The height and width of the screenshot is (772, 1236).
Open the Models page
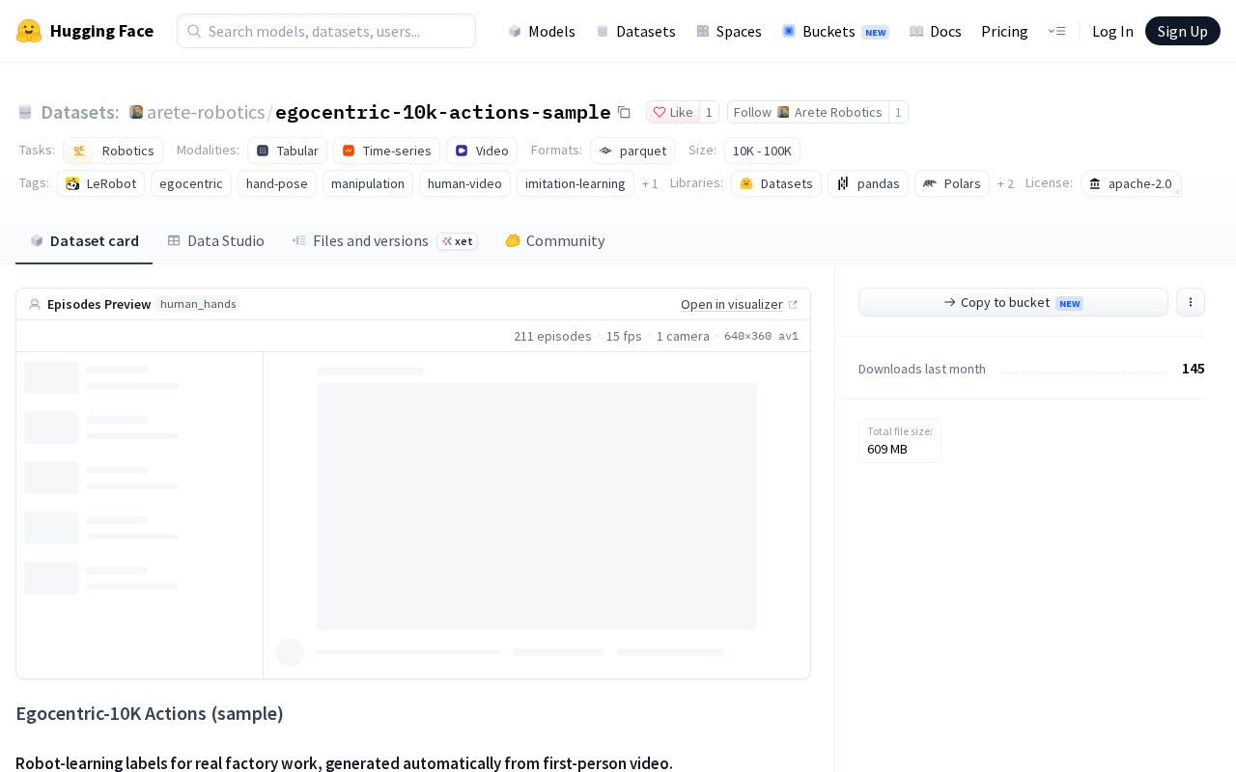click(542, 31)
